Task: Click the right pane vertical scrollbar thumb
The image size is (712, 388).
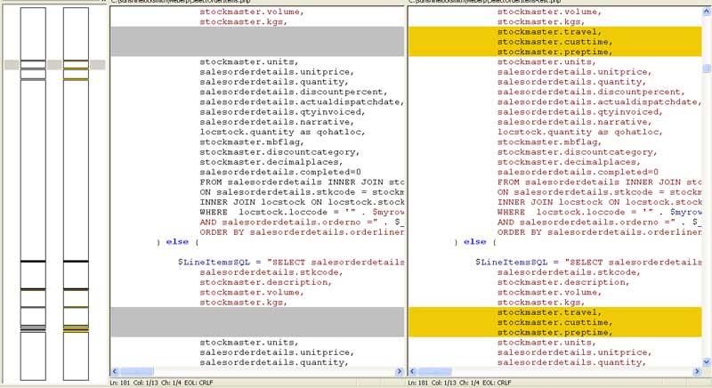Action: (707, 68)
